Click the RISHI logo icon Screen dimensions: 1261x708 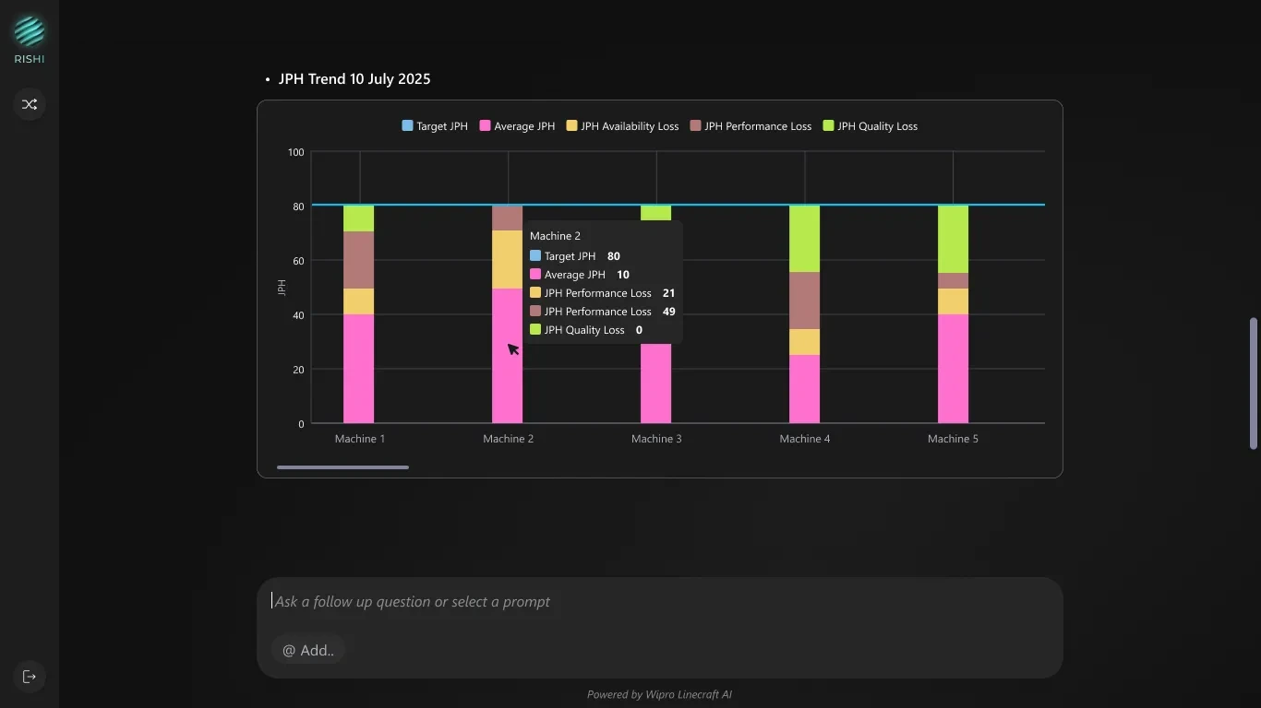pyautogui.click(x=30, y=31)
